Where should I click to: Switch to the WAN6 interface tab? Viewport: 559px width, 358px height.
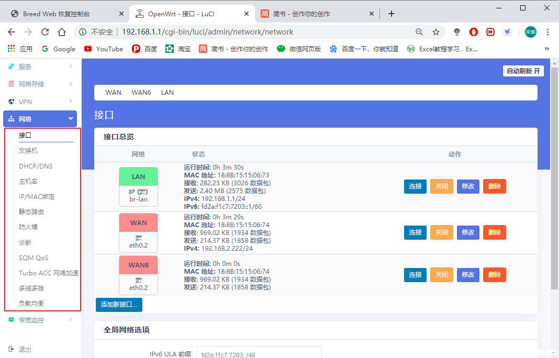pyautogui.click(x=141, y=92)
